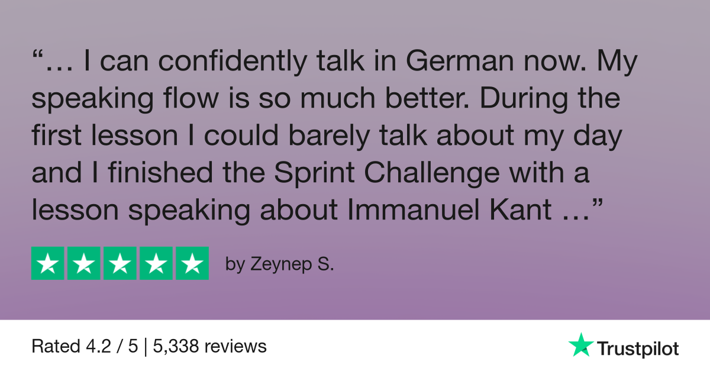Click the second green rating star
The width and height of the screenshot is (710, 371).
click(84, 263)
